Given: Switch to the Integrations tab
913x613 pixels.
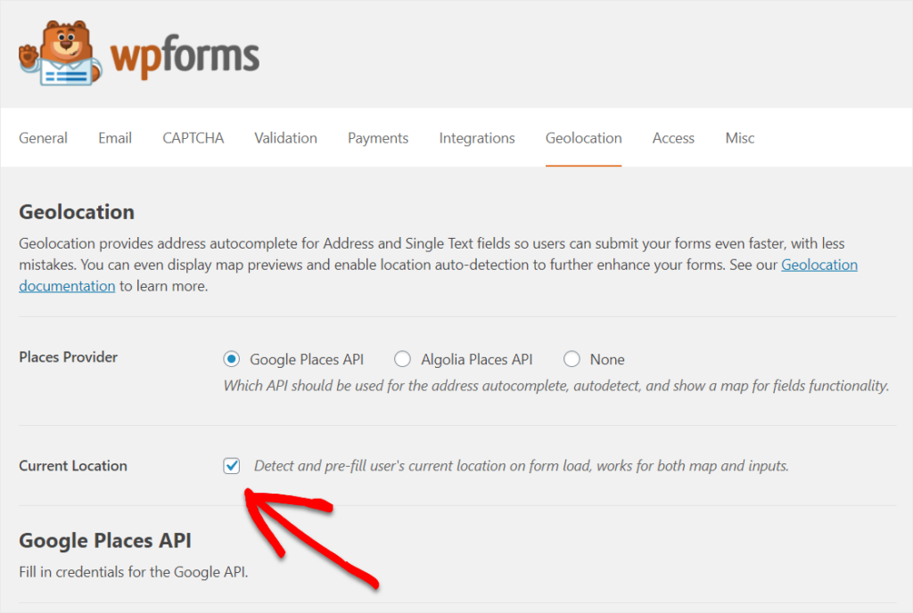Looking at the screenshot, I should coord(477,138).
